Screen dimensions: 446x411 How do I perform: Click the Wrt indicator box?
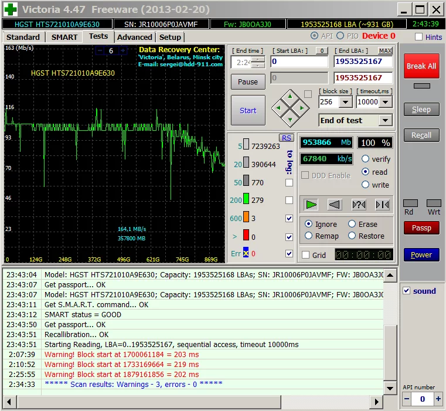pos(434,203)
